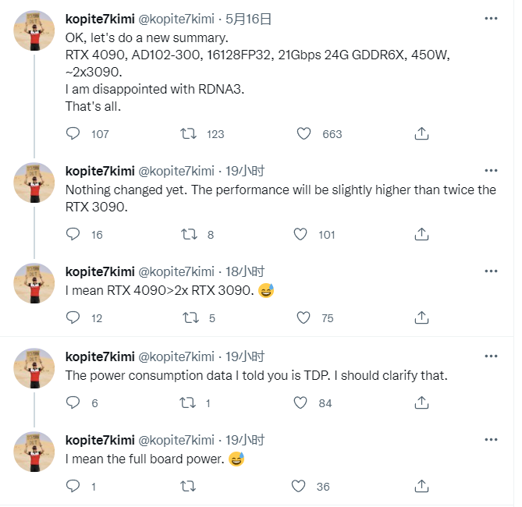Open more options on the TDP clarification tweet

[x=490, y=356]
